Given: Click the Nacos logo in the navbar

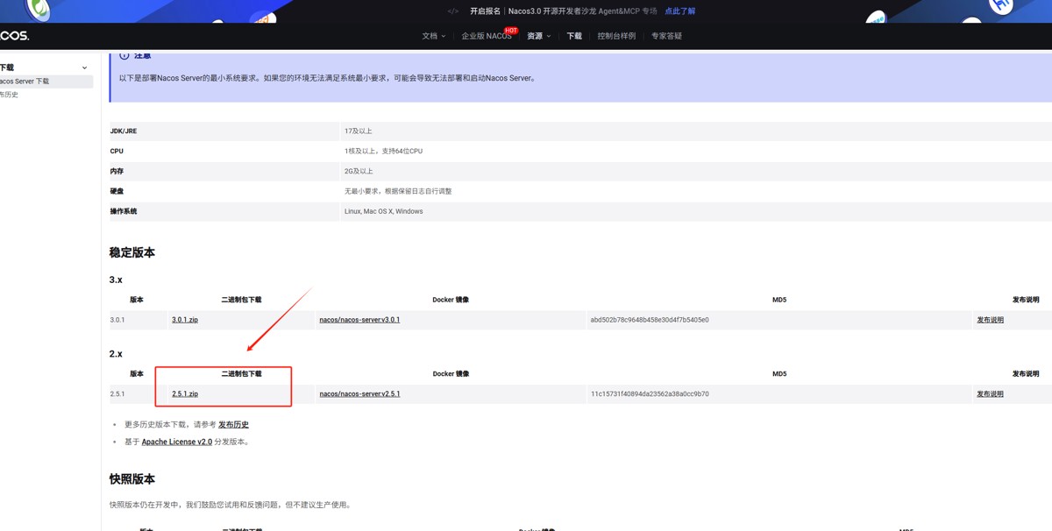Looking at the screenshot, I should coord(14,36).
